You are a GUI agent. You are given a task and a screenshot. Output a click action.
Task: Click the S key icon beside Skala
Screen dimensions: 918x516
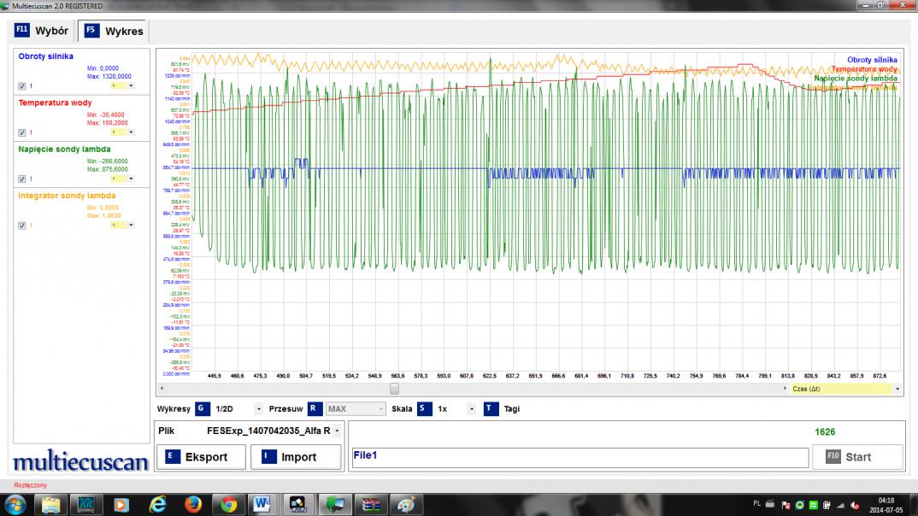424,408
